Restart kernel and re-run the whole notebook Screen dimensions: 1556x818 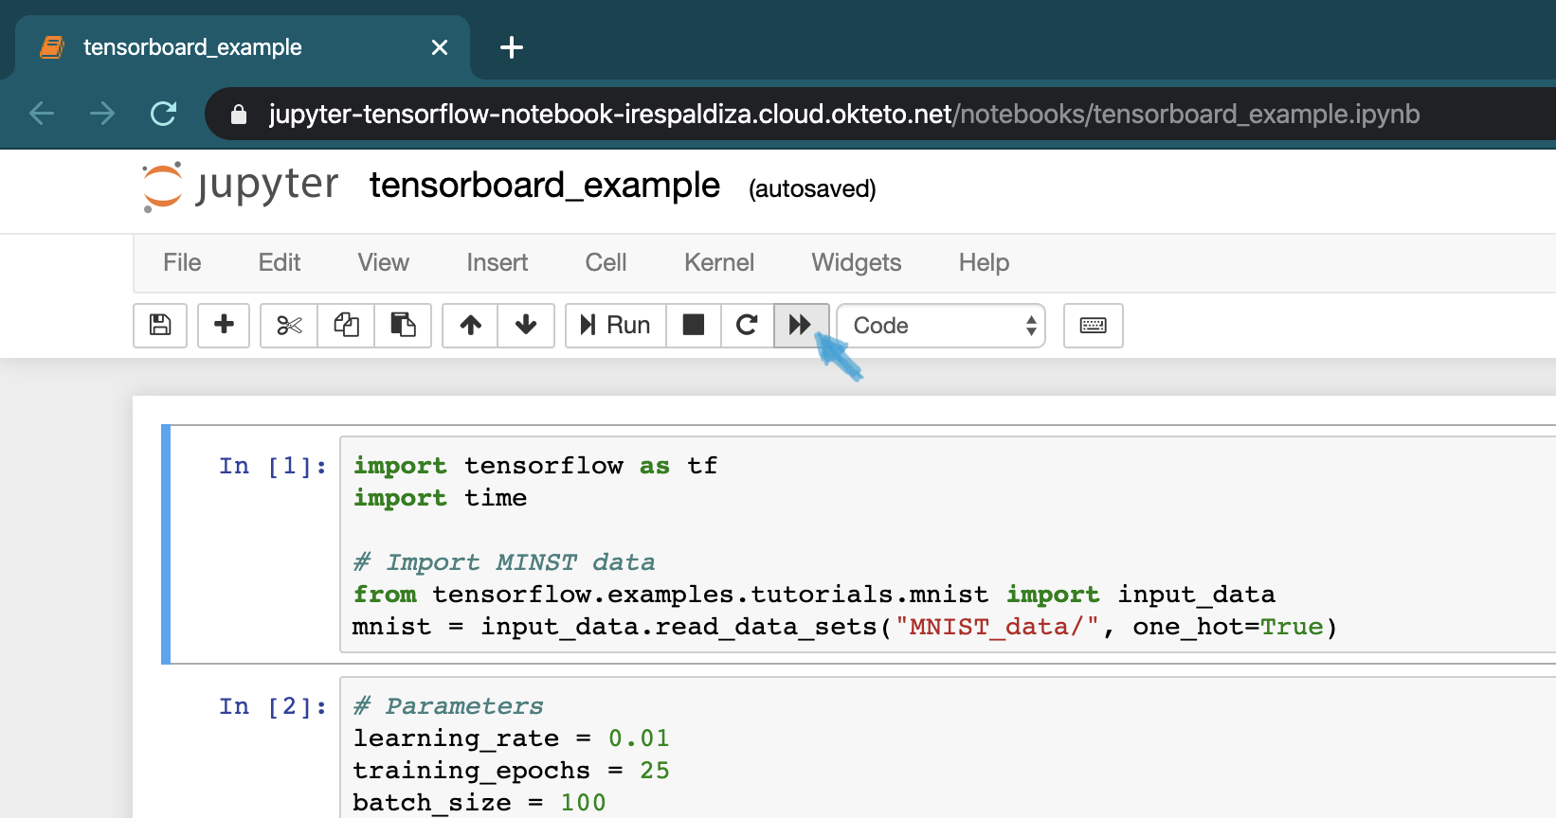(802, 326)
